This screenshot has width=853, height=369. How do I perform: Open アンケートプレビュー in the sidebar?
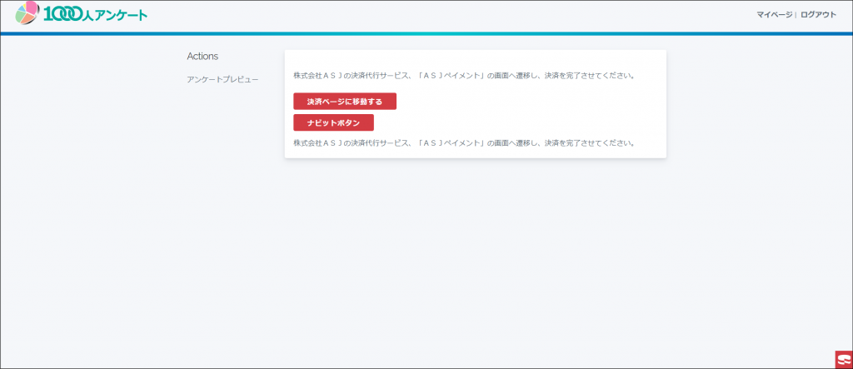(222, 79)
